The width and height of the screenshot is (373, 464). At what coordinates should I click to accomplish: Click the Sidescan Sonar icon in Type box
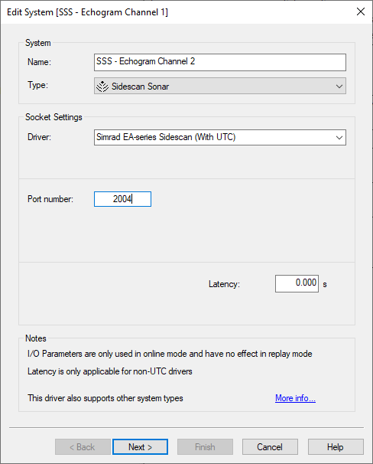pyautogui.click(x=102, y=87)
